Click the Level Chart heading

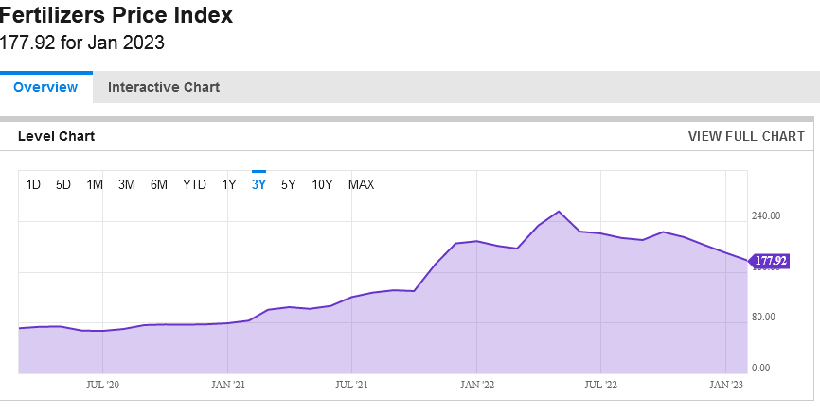click(x=56, y=136)
